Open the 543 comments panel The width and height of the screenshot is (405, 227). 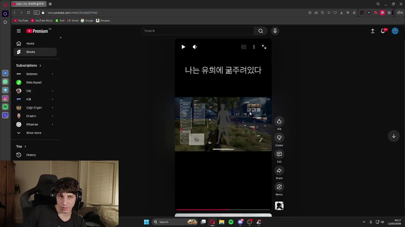tap(279, 154)
